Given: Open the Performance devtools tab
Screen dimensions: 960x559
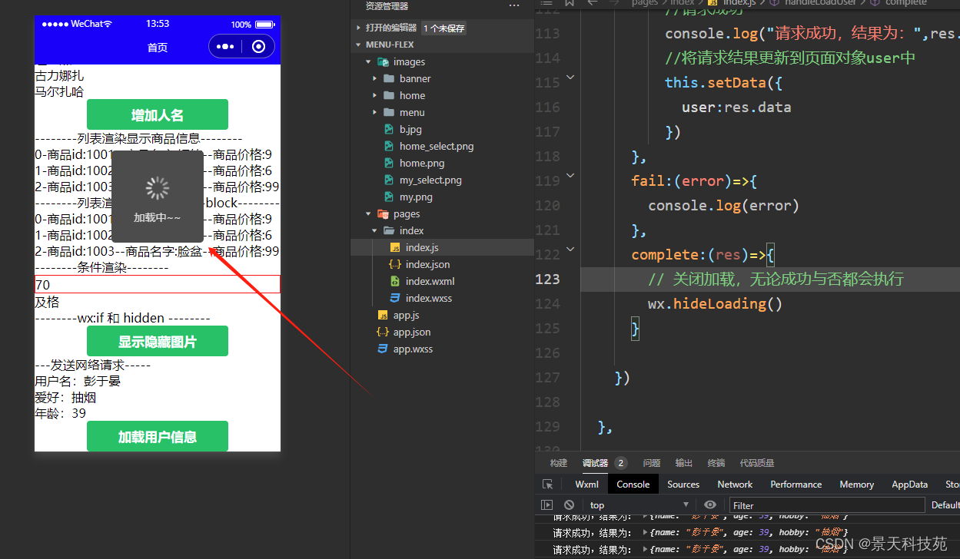Looking at the screenshot, I should (x=796, y=485).
